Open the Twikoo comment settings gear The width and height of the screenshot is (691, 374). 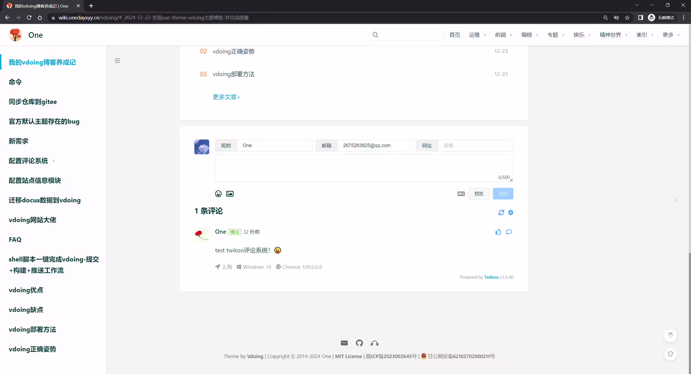click(511, 213)
